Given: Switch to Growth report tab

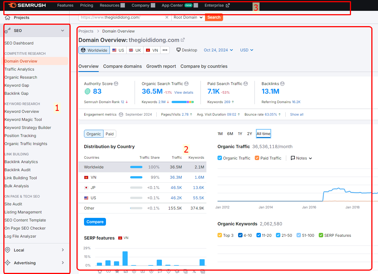Looking at the screenshot, I should click(x=161, y=66).
